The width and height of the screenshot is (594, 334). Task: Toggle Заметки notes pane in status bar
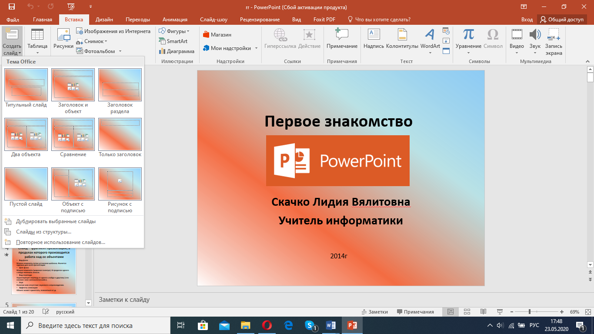click(x=375, y=312)
